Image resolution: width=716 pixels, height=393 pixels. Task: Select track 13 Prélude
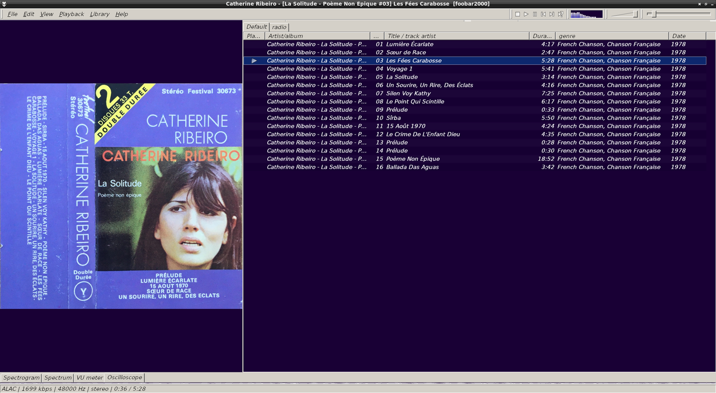click(475, 142)
